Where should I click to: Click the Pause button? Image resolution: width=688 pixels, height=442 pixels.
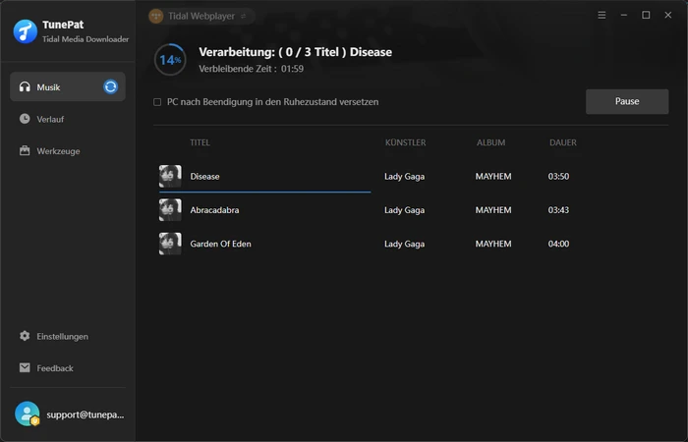pyautogui.click(x=627, y=101)
